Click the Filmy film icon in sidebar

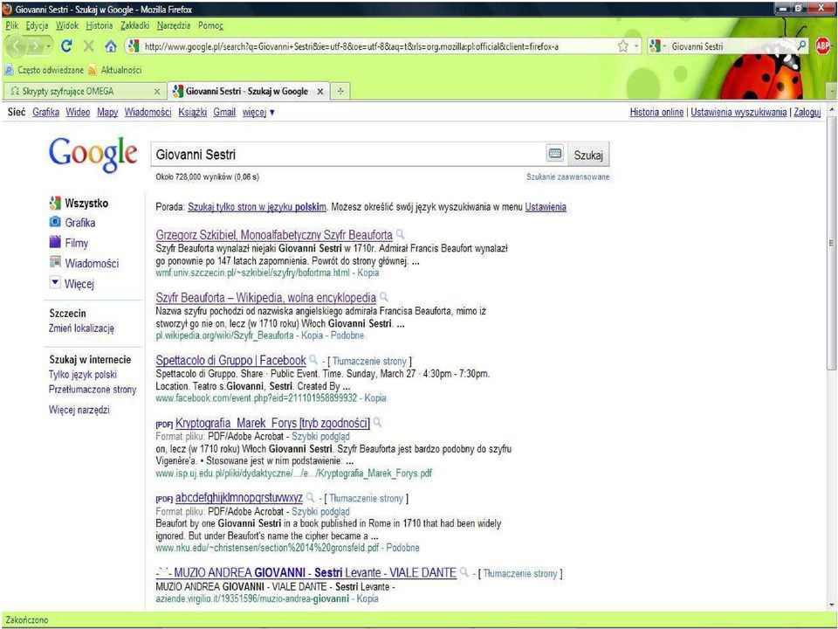pyautogui.click(x=55, y=242)
